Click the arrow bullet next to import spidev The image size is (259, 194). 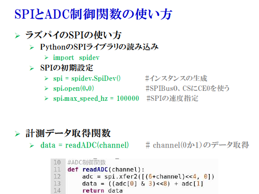[x=47, y=58]
